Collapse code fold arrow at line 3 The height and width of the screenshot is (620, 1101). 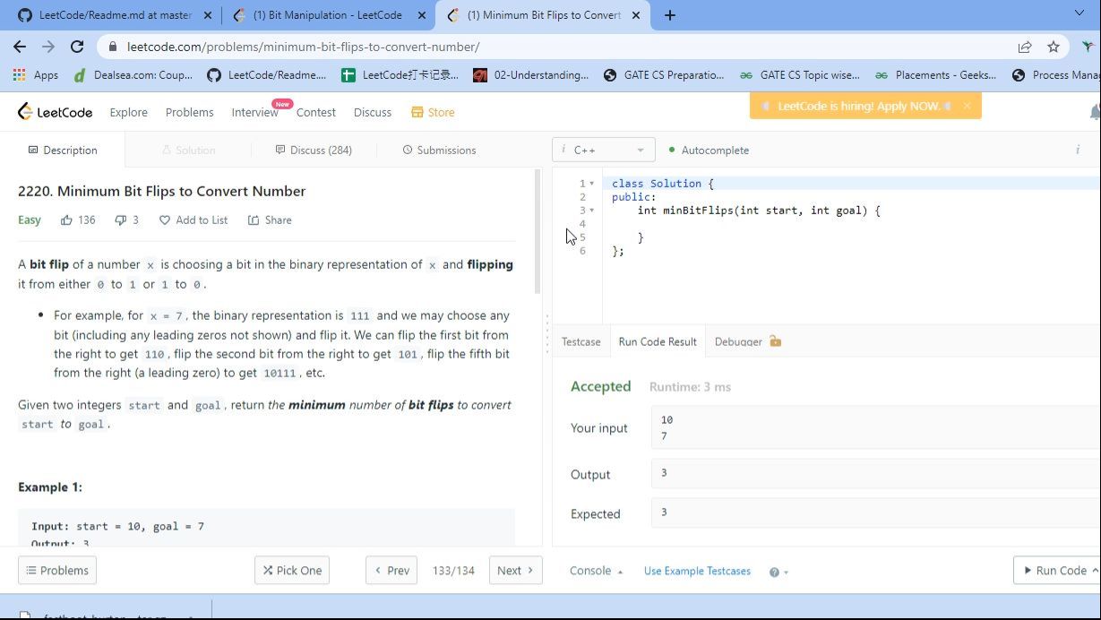tap(592, 211)
